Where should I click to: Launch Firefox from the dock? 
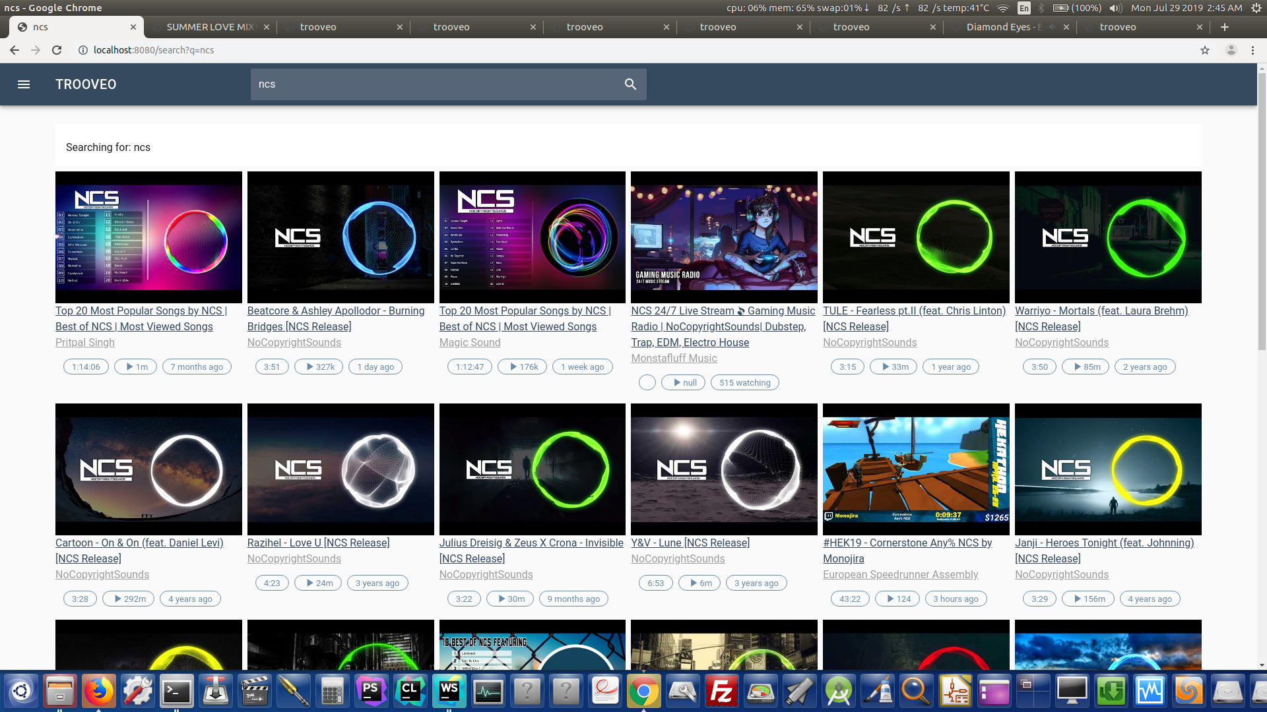tap(99, 691)
